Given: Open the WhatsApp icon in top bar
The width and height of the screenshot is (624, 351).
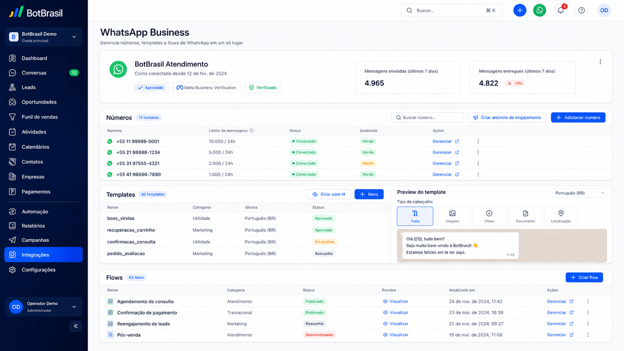Looking at the screenshot, I should [x=540, y=10].
